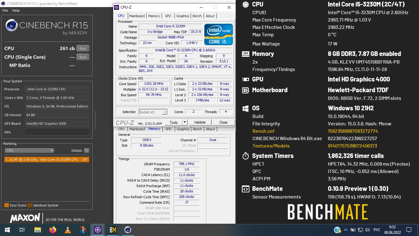
Task: Switch to Memory tab in upper CPU-Z window
Action: click(154, 16)
